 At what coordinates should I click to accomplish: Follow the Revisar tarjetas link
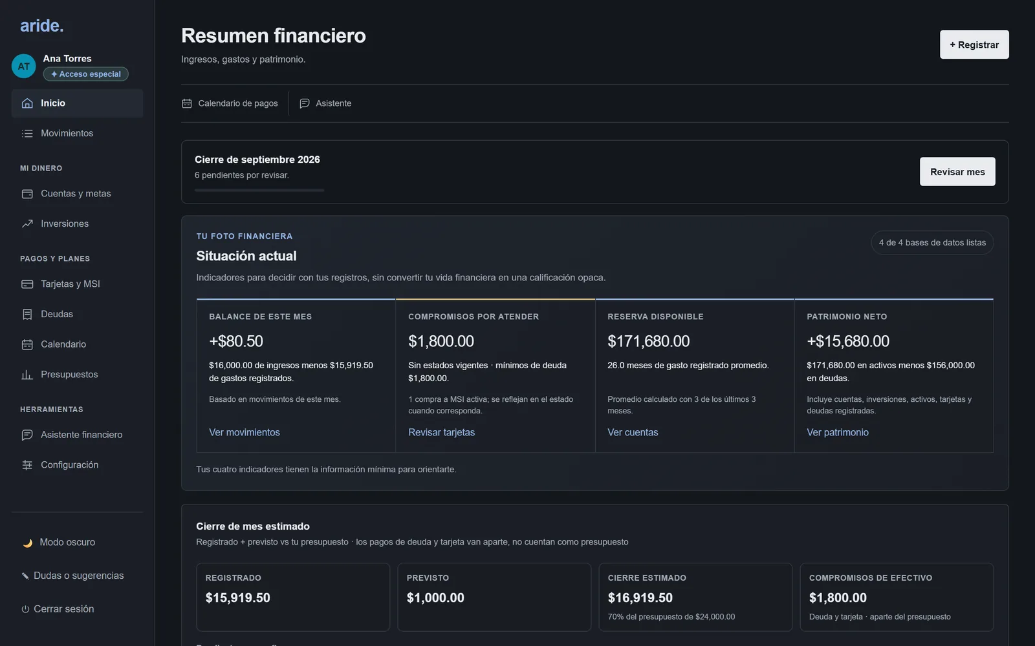point(441,432)
